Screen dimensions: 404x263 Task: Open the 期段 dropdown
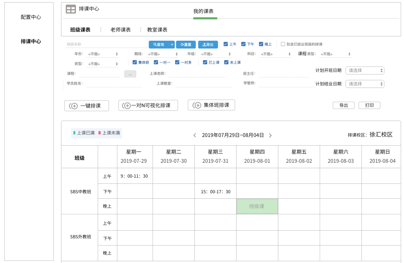(x=162, y=54)
